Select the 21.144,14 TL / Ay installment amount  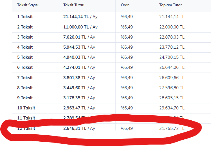pos(80,17)
